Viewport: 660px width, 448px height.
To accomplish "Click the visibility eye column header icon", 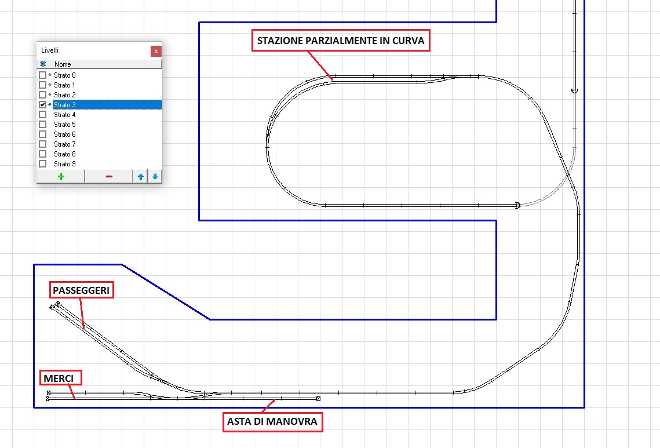I will [43, 64].
